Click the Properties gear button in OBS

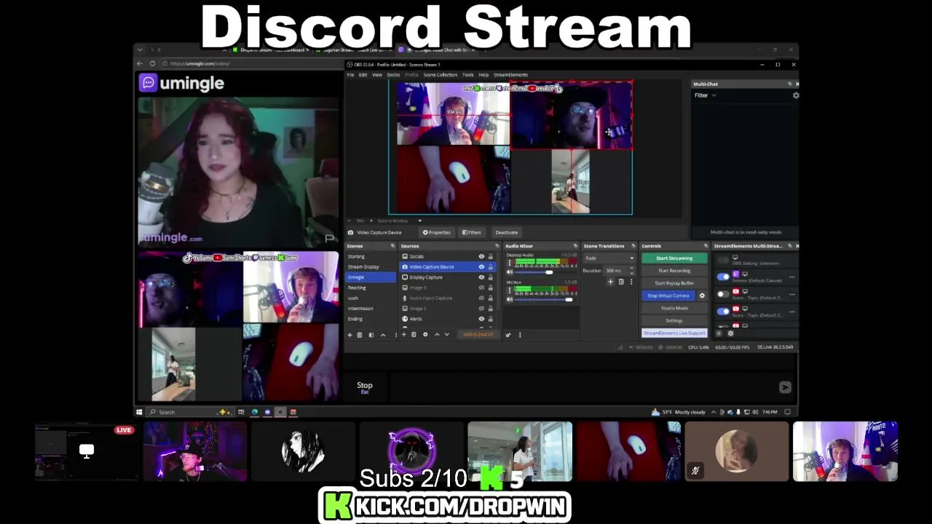click(437, 232)
